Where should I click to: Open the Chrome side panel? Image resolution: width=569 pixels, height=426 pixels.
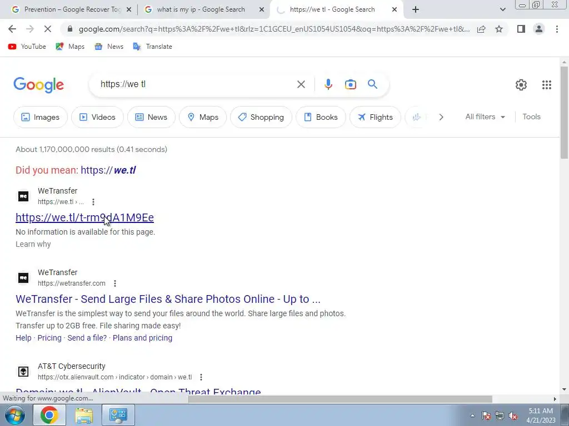521,29
